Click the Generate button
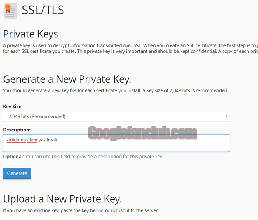The height and width of the screenshot is (220, 258). (17, 173)
